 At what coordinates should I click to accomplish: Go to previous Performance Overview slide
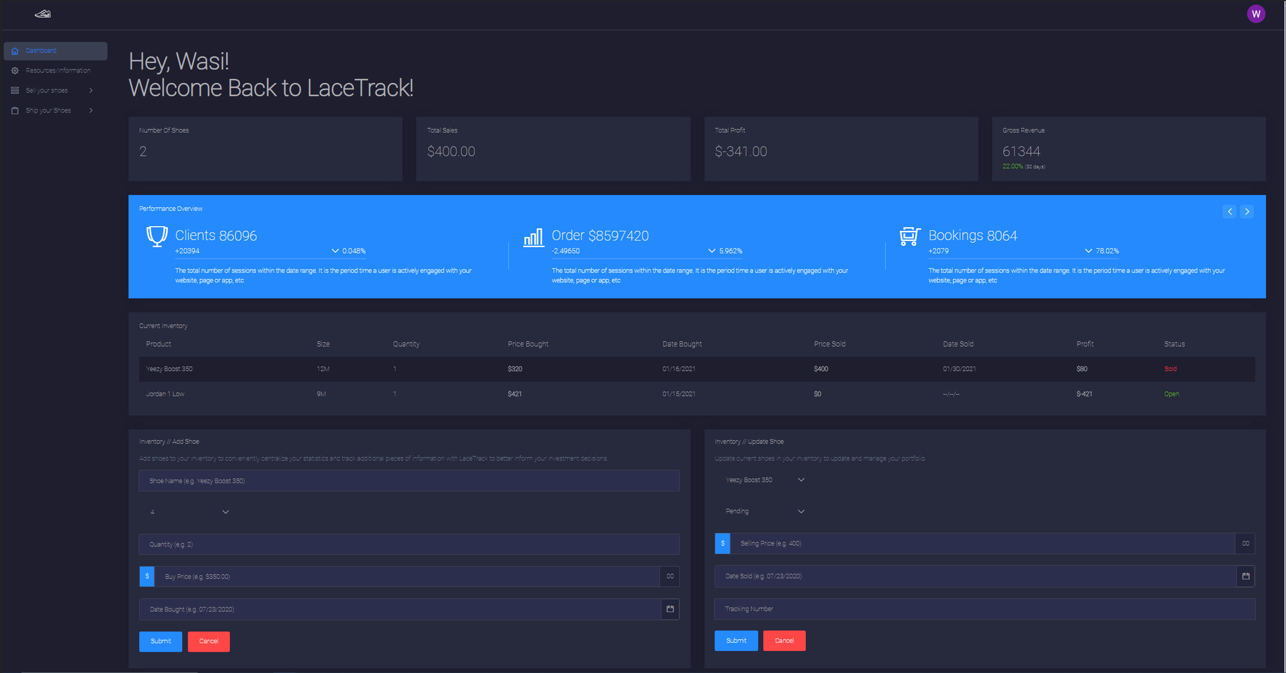(1229, 211)
